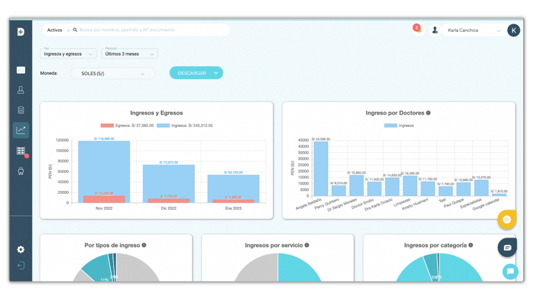Toggle the Egresos legend swatch

[107, 126]
